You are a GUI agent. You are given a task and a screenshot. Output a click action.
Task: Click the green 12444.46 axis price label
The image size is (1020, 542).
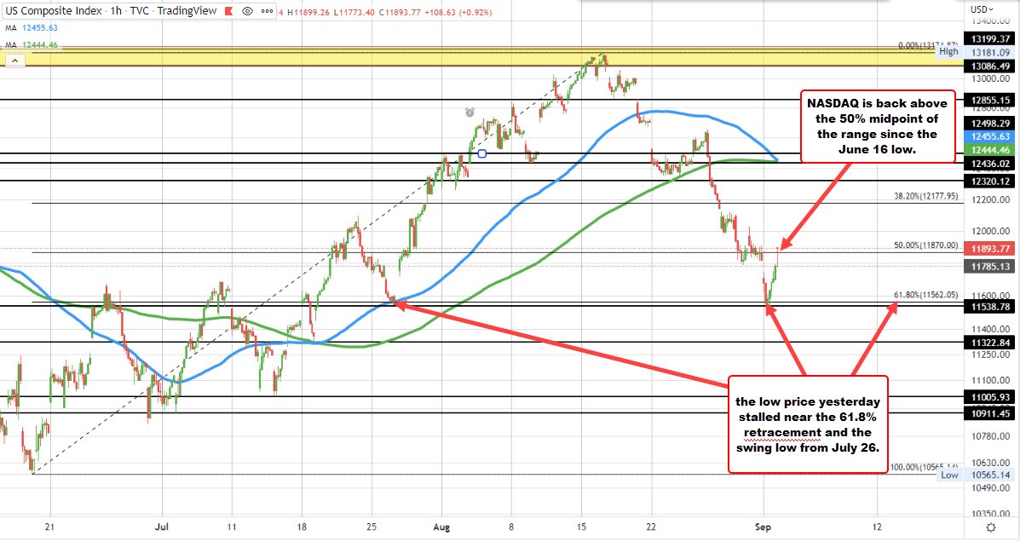pyautogui.click(x=990, y=150)
